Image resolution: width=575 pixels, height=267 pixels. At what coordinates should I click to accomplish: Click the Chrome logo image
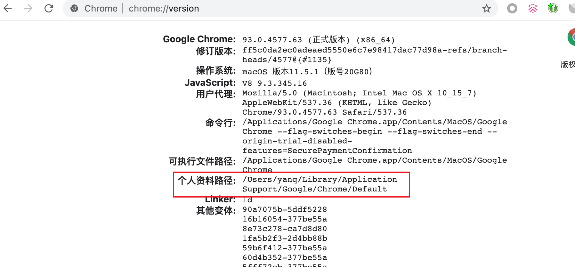click(571, 37)
